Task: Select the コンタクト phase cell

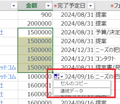Action: 107,59
